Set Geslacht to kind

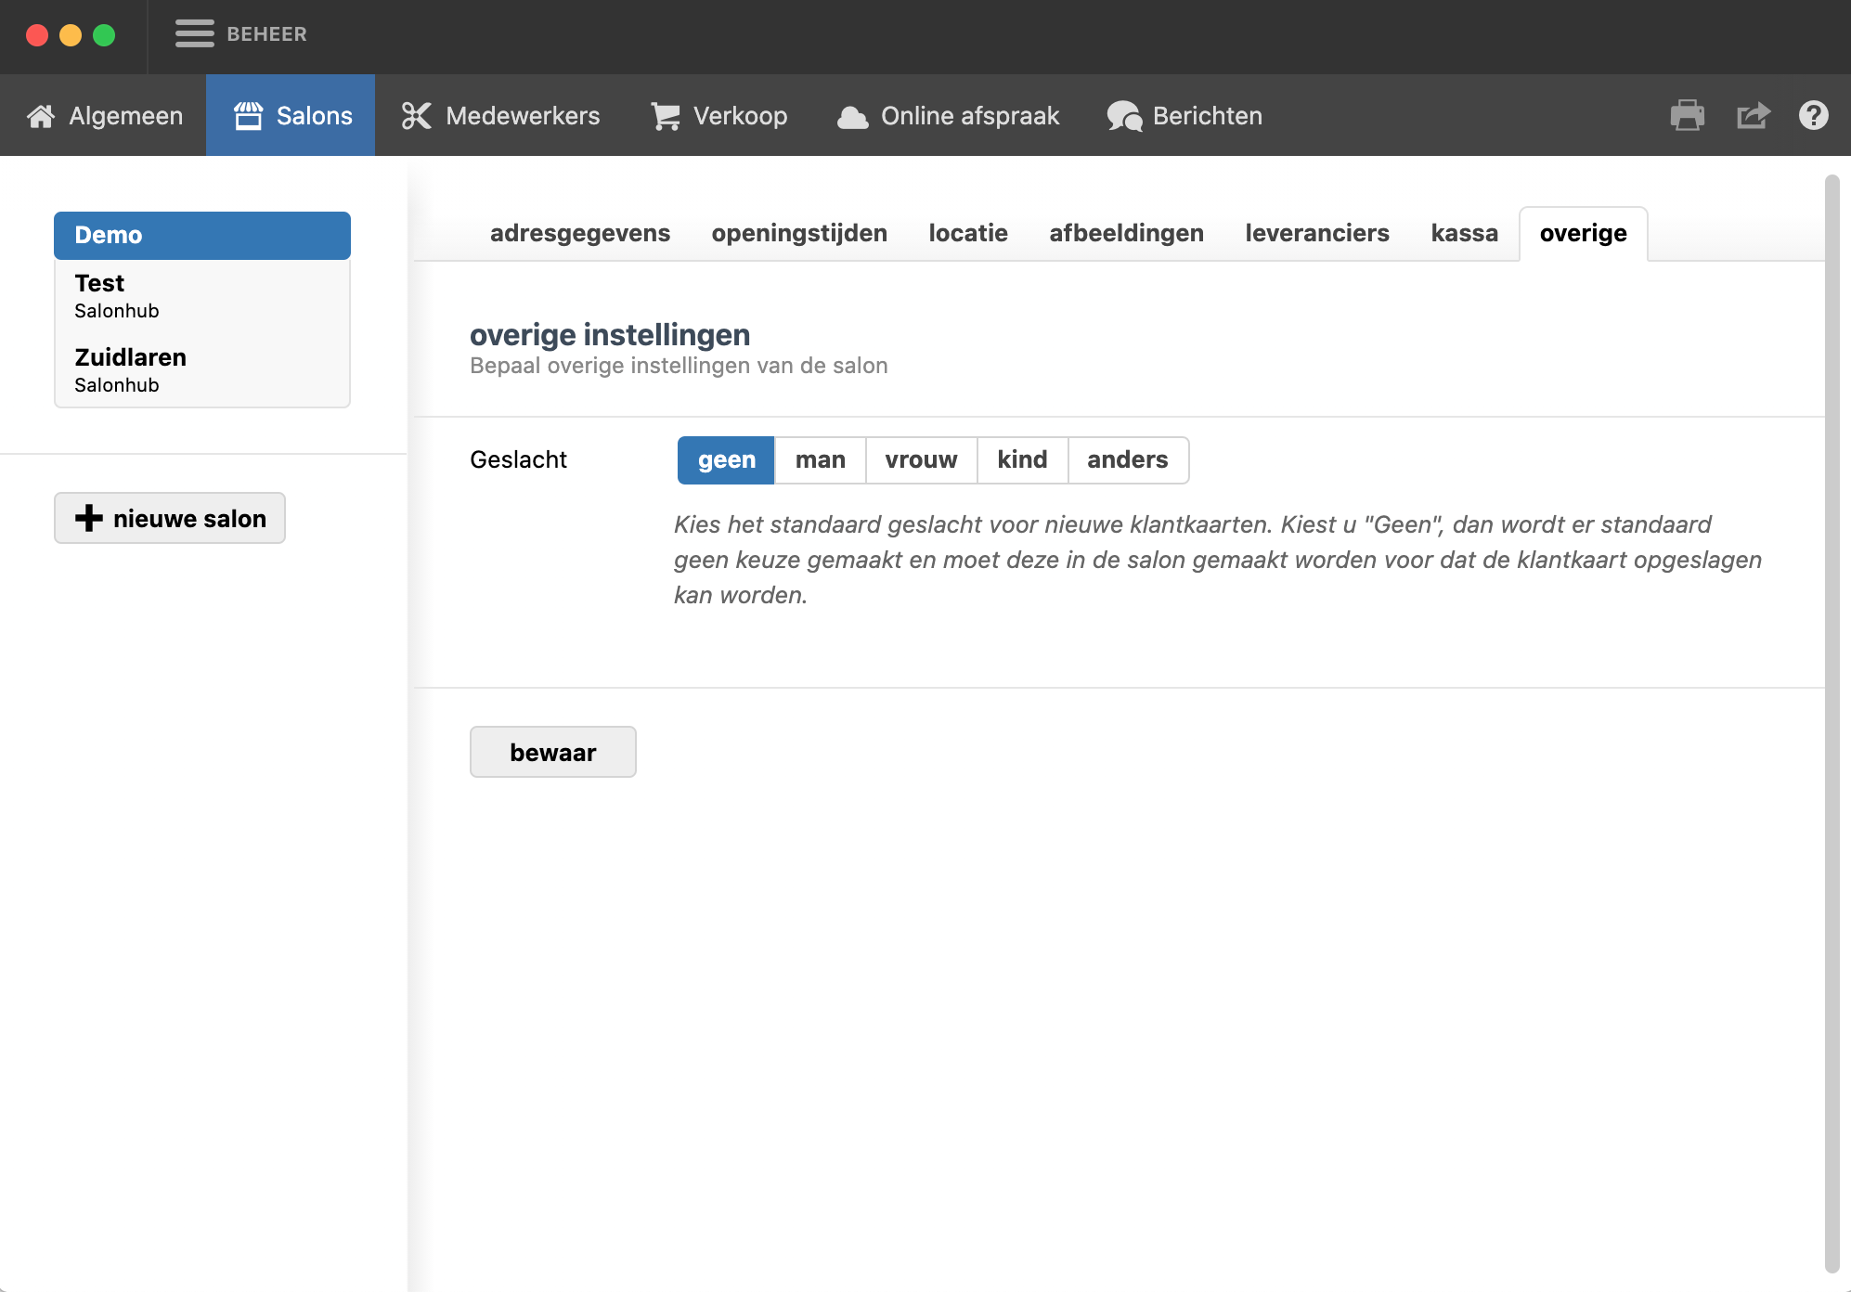point(1022,460)
